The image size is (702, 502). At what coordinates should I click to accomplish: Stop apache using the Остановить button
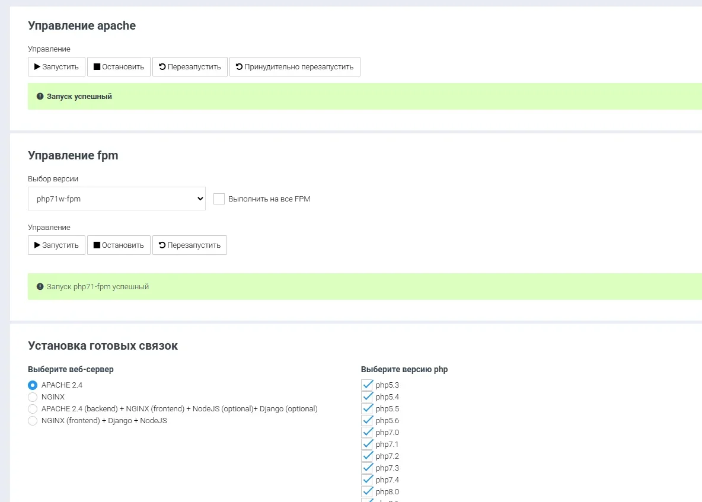click(119, 67)
